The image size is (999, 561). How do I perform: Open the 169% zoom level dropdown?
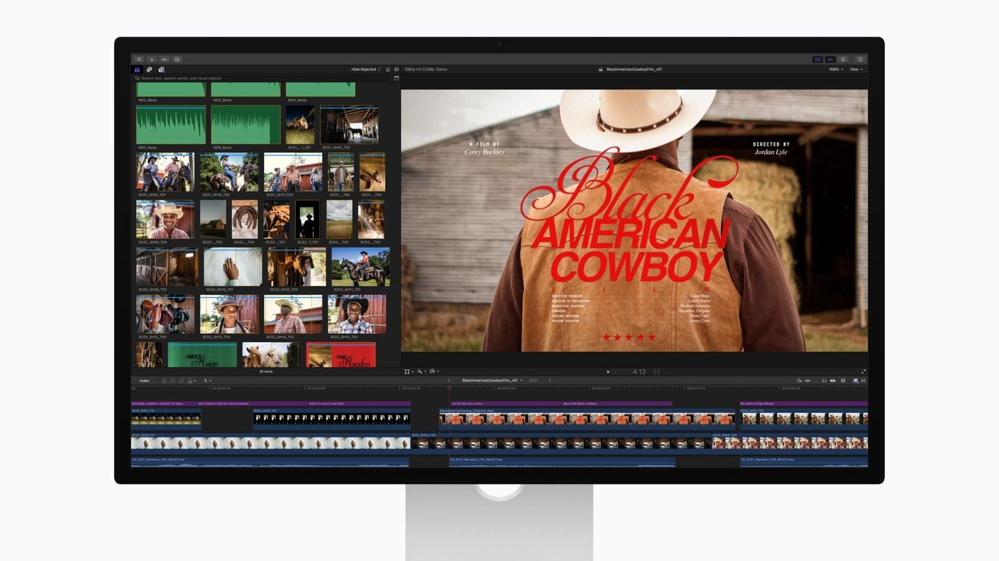[836, 69]
